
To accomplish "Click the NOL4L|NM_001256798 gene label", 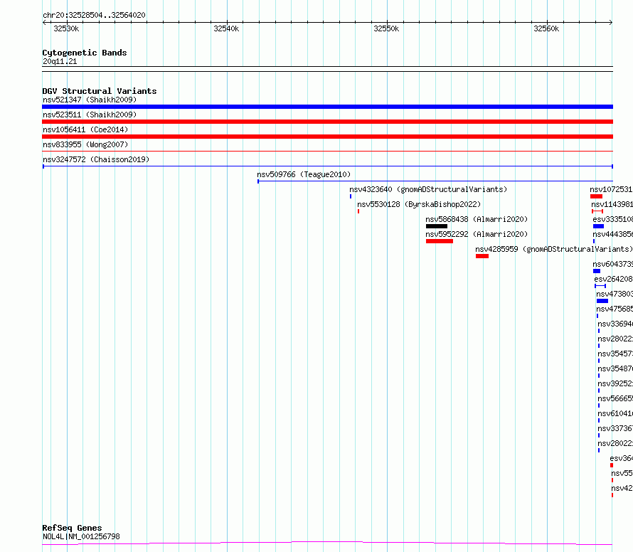I will pos(82,536).
